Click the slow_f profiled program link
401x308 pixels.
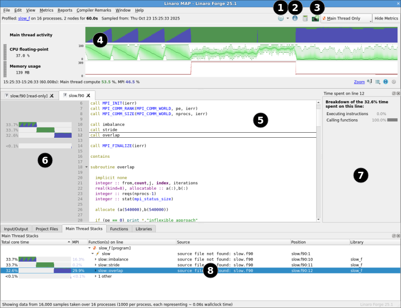(x=24, y=19)
